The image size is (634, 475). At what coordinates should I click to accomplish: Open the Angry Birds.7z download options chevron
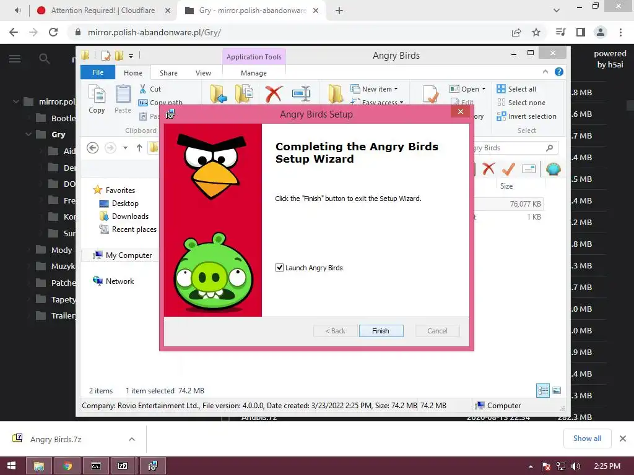132,439
